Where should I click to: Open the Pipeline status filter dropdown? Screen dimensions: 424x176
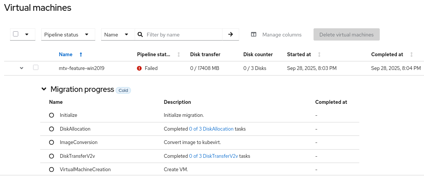tap(68, 35)
